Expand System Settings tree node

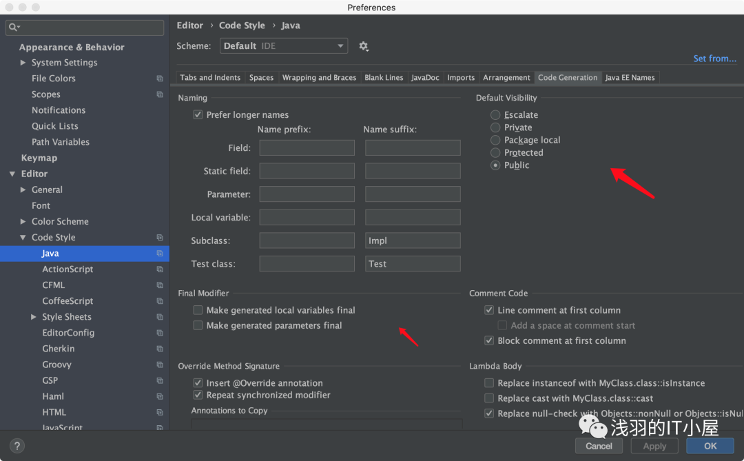(x=23, y=63)
